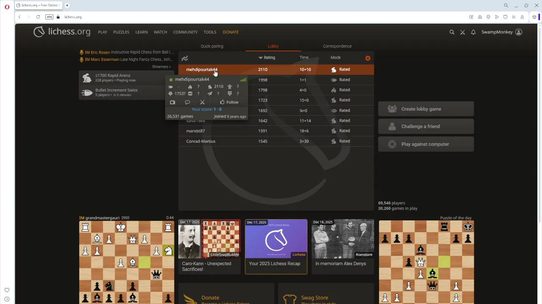Click Create lobby game button
This screenshot has height=304, width=542.
[x=426, y=109]
